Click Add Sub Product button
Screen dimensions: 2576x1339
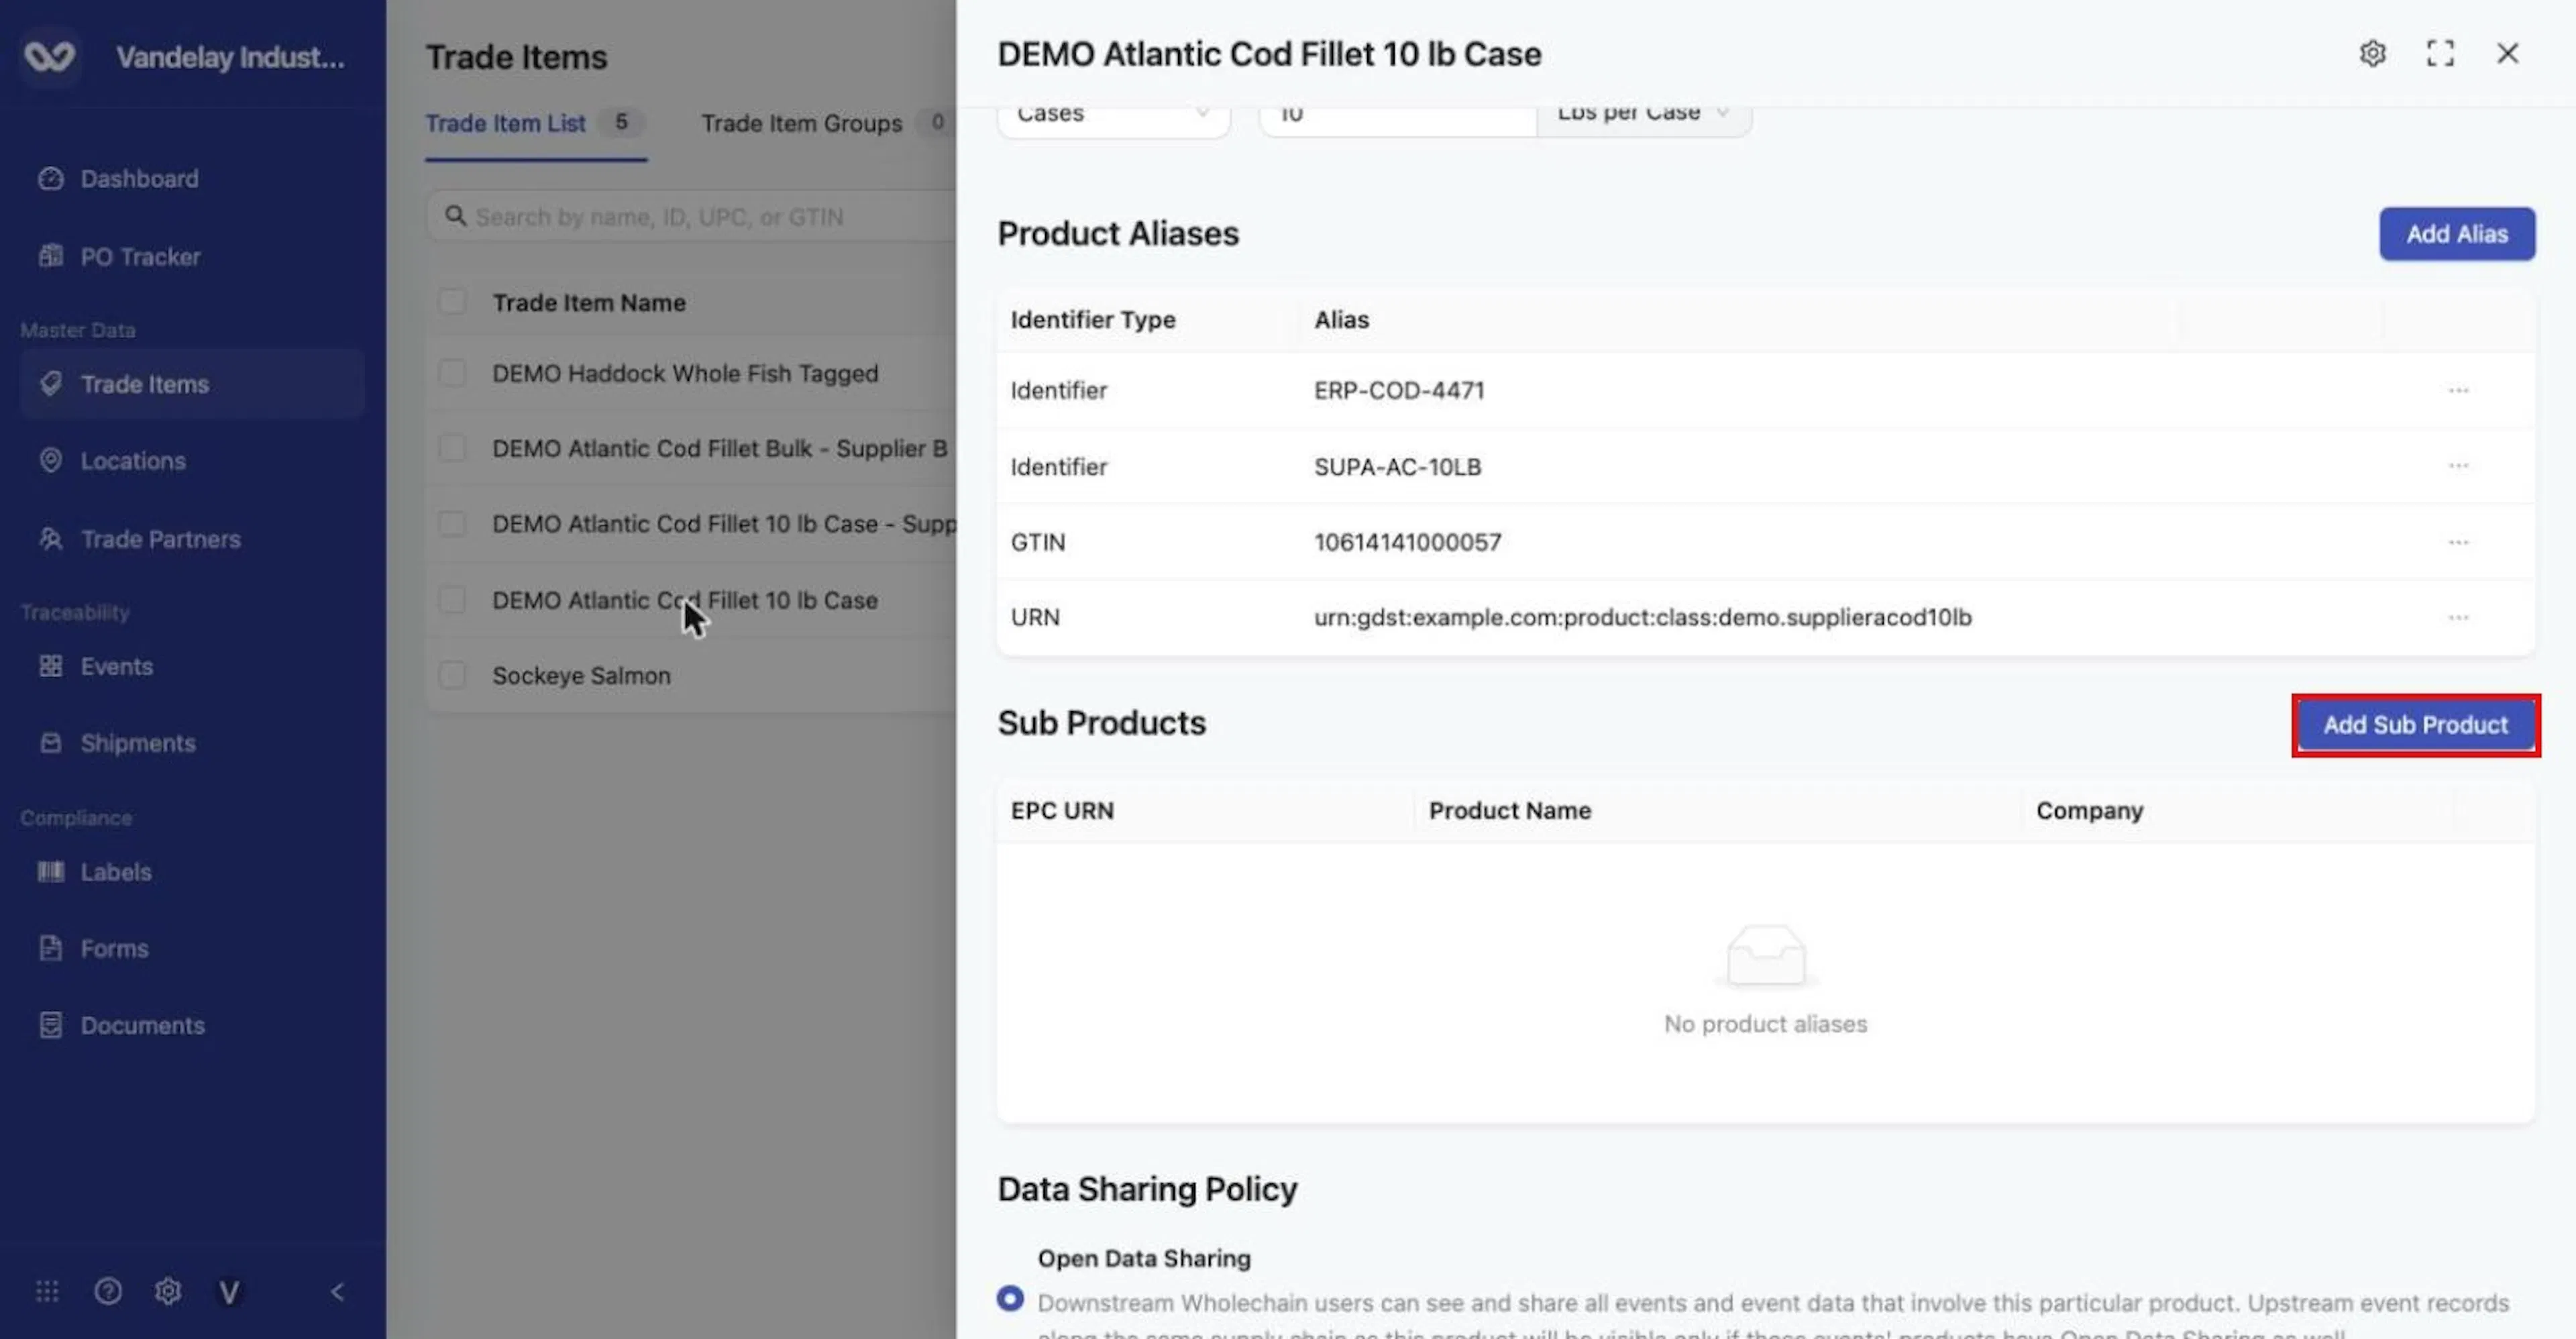[x=2415, y=724]
